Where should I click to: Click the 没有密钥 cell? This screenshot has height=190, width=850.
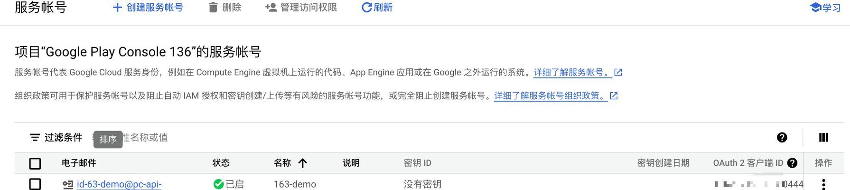point(422,184)
